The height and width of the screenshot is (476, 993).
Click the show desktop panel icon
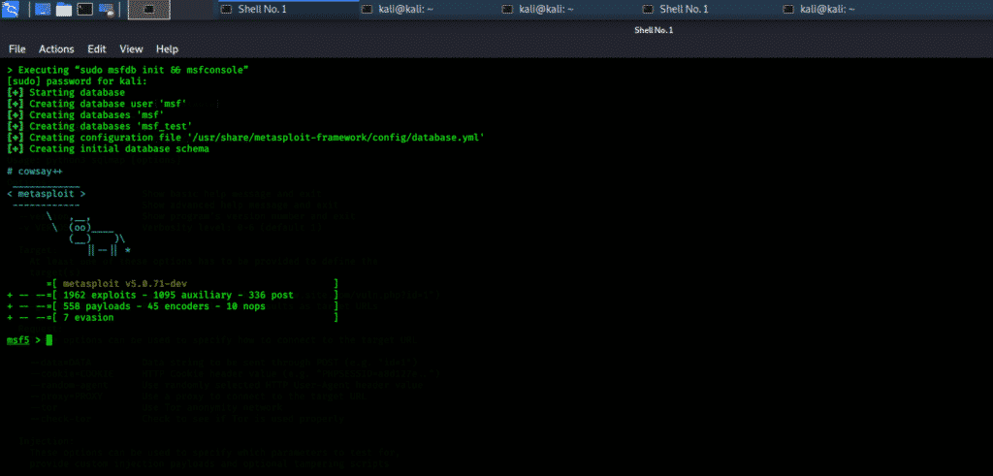(43, 9)
